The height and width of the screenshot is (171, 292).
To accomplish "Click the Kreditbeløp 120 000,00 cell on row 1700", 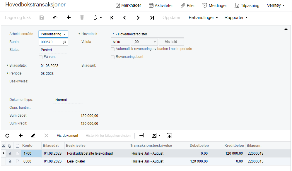I will (228, 153).
